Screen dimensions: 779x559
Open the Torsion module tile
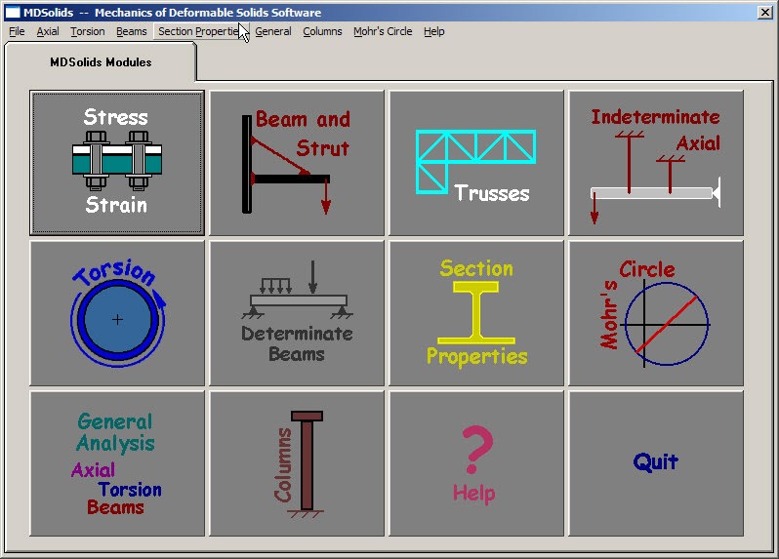[117, 313]
